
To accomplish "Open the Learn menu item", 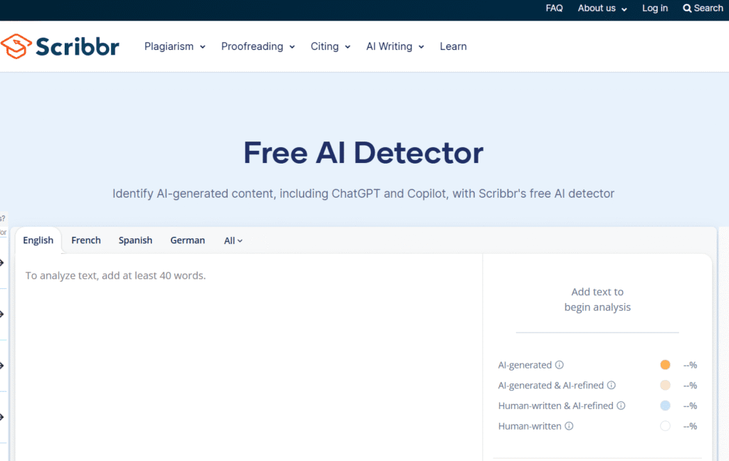I will pos(453,46).
